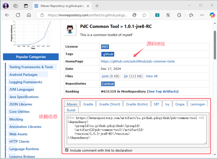Open HTTP Clients category
Viewport: 218px width, 159px height.
coord(19,142)
